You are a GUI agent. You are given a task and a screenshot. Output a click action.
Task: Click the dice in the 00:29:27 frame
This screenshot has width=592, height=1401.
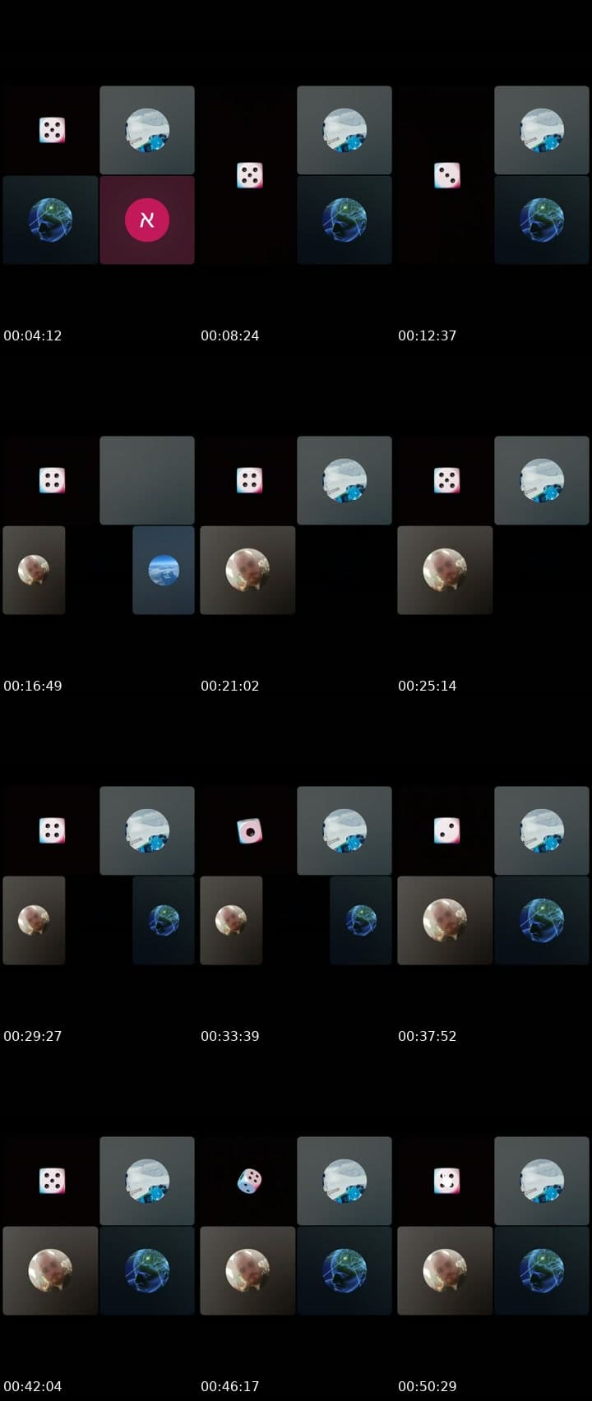coord(52,830)
